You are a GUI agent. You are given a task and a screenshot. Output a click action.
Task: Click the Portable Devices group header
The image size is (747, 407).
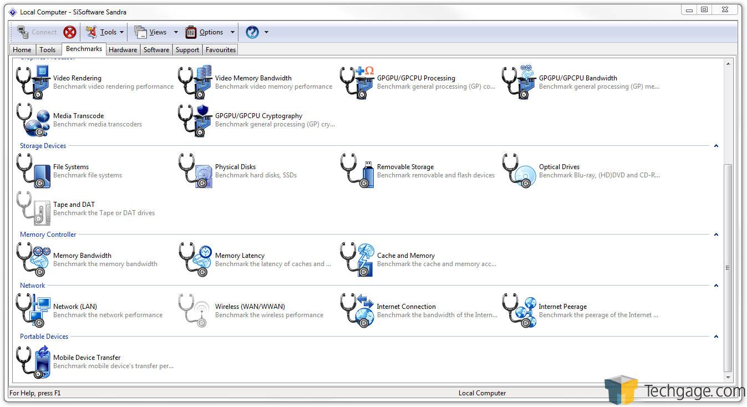point(44,337)
